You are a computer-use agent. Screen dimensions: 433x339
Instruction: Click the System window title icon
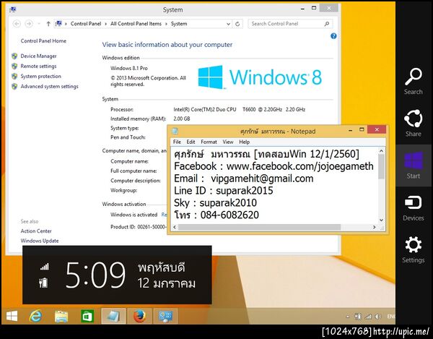coord(13,9)
